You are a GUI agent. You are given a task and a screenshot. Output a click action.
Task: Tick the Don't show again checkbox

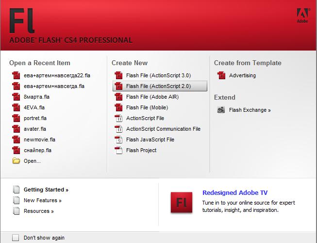pos(16,238)
